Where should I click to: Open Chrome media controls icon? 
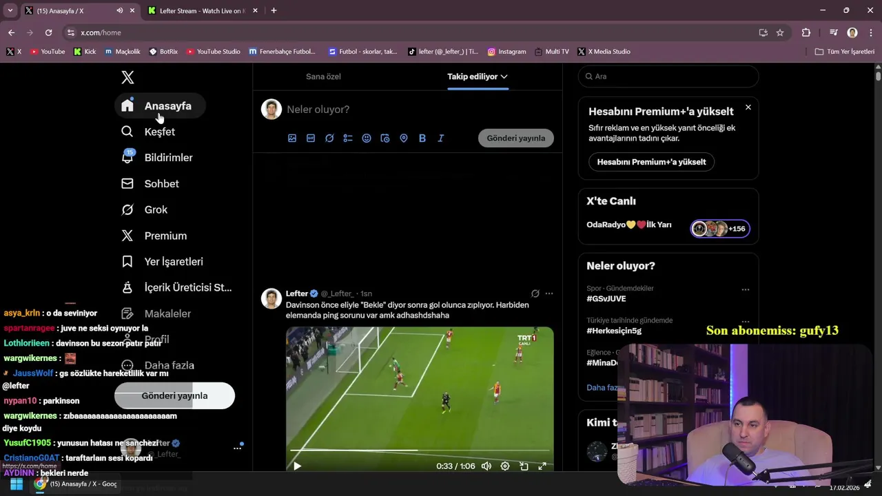pos(834,32)
